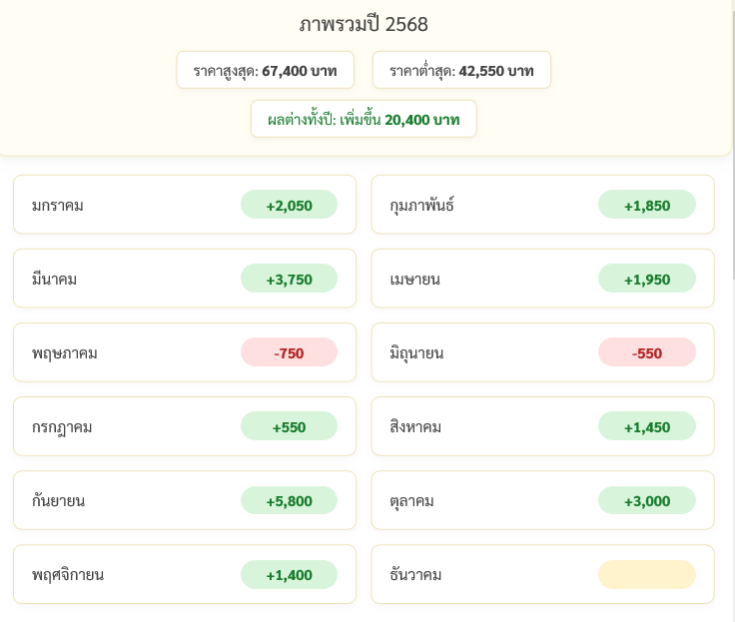Click the red -550 badge
This screenshot has height=622, width=735.
(x=646, y=352)
